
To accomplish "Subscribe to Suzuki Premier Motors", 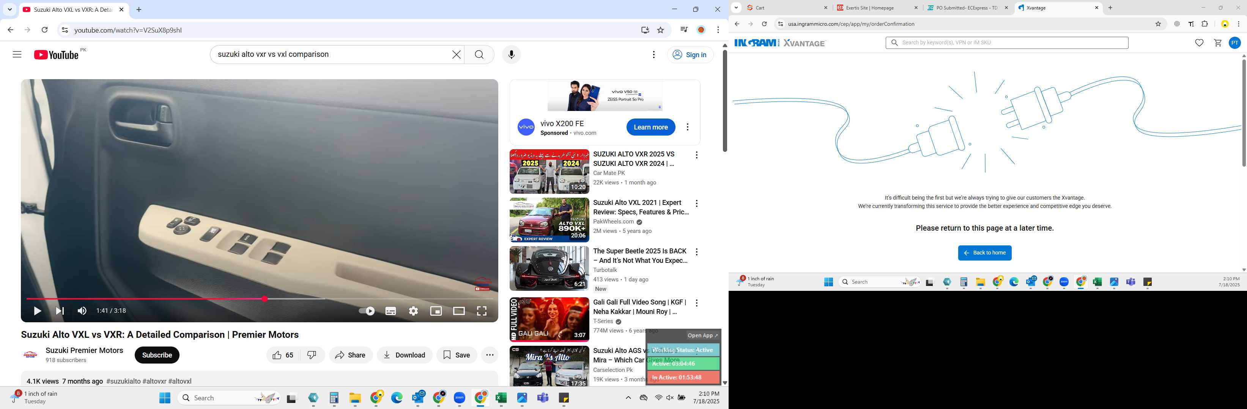I will [157, 355].
